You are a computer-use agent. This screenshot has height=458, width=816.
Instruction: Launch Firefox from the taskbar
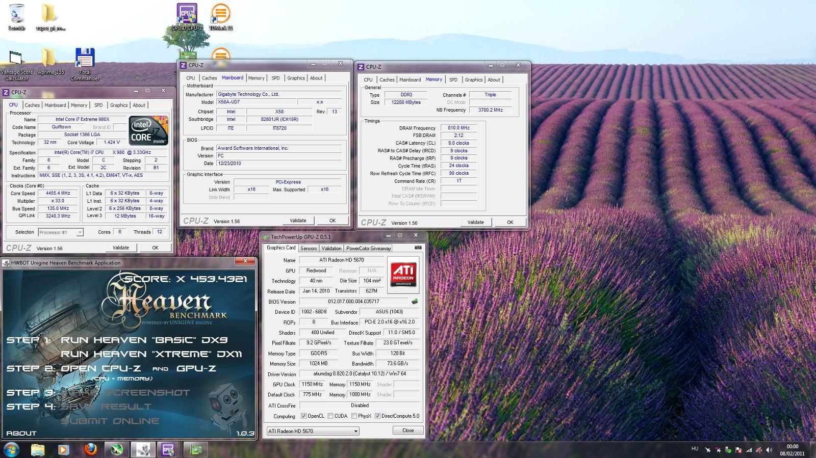(90, 449)
